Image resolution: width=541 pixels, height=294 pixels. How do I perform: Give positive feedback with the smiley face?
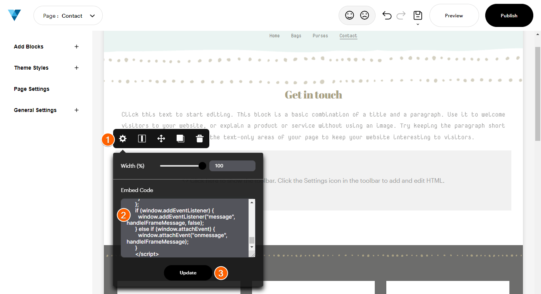[349, 15]
